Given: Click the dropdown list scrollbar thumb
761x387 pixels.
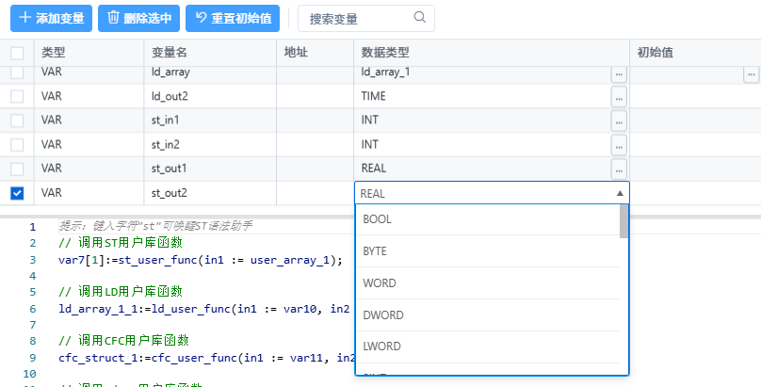Looking at the screenshot, I should 623,221.
